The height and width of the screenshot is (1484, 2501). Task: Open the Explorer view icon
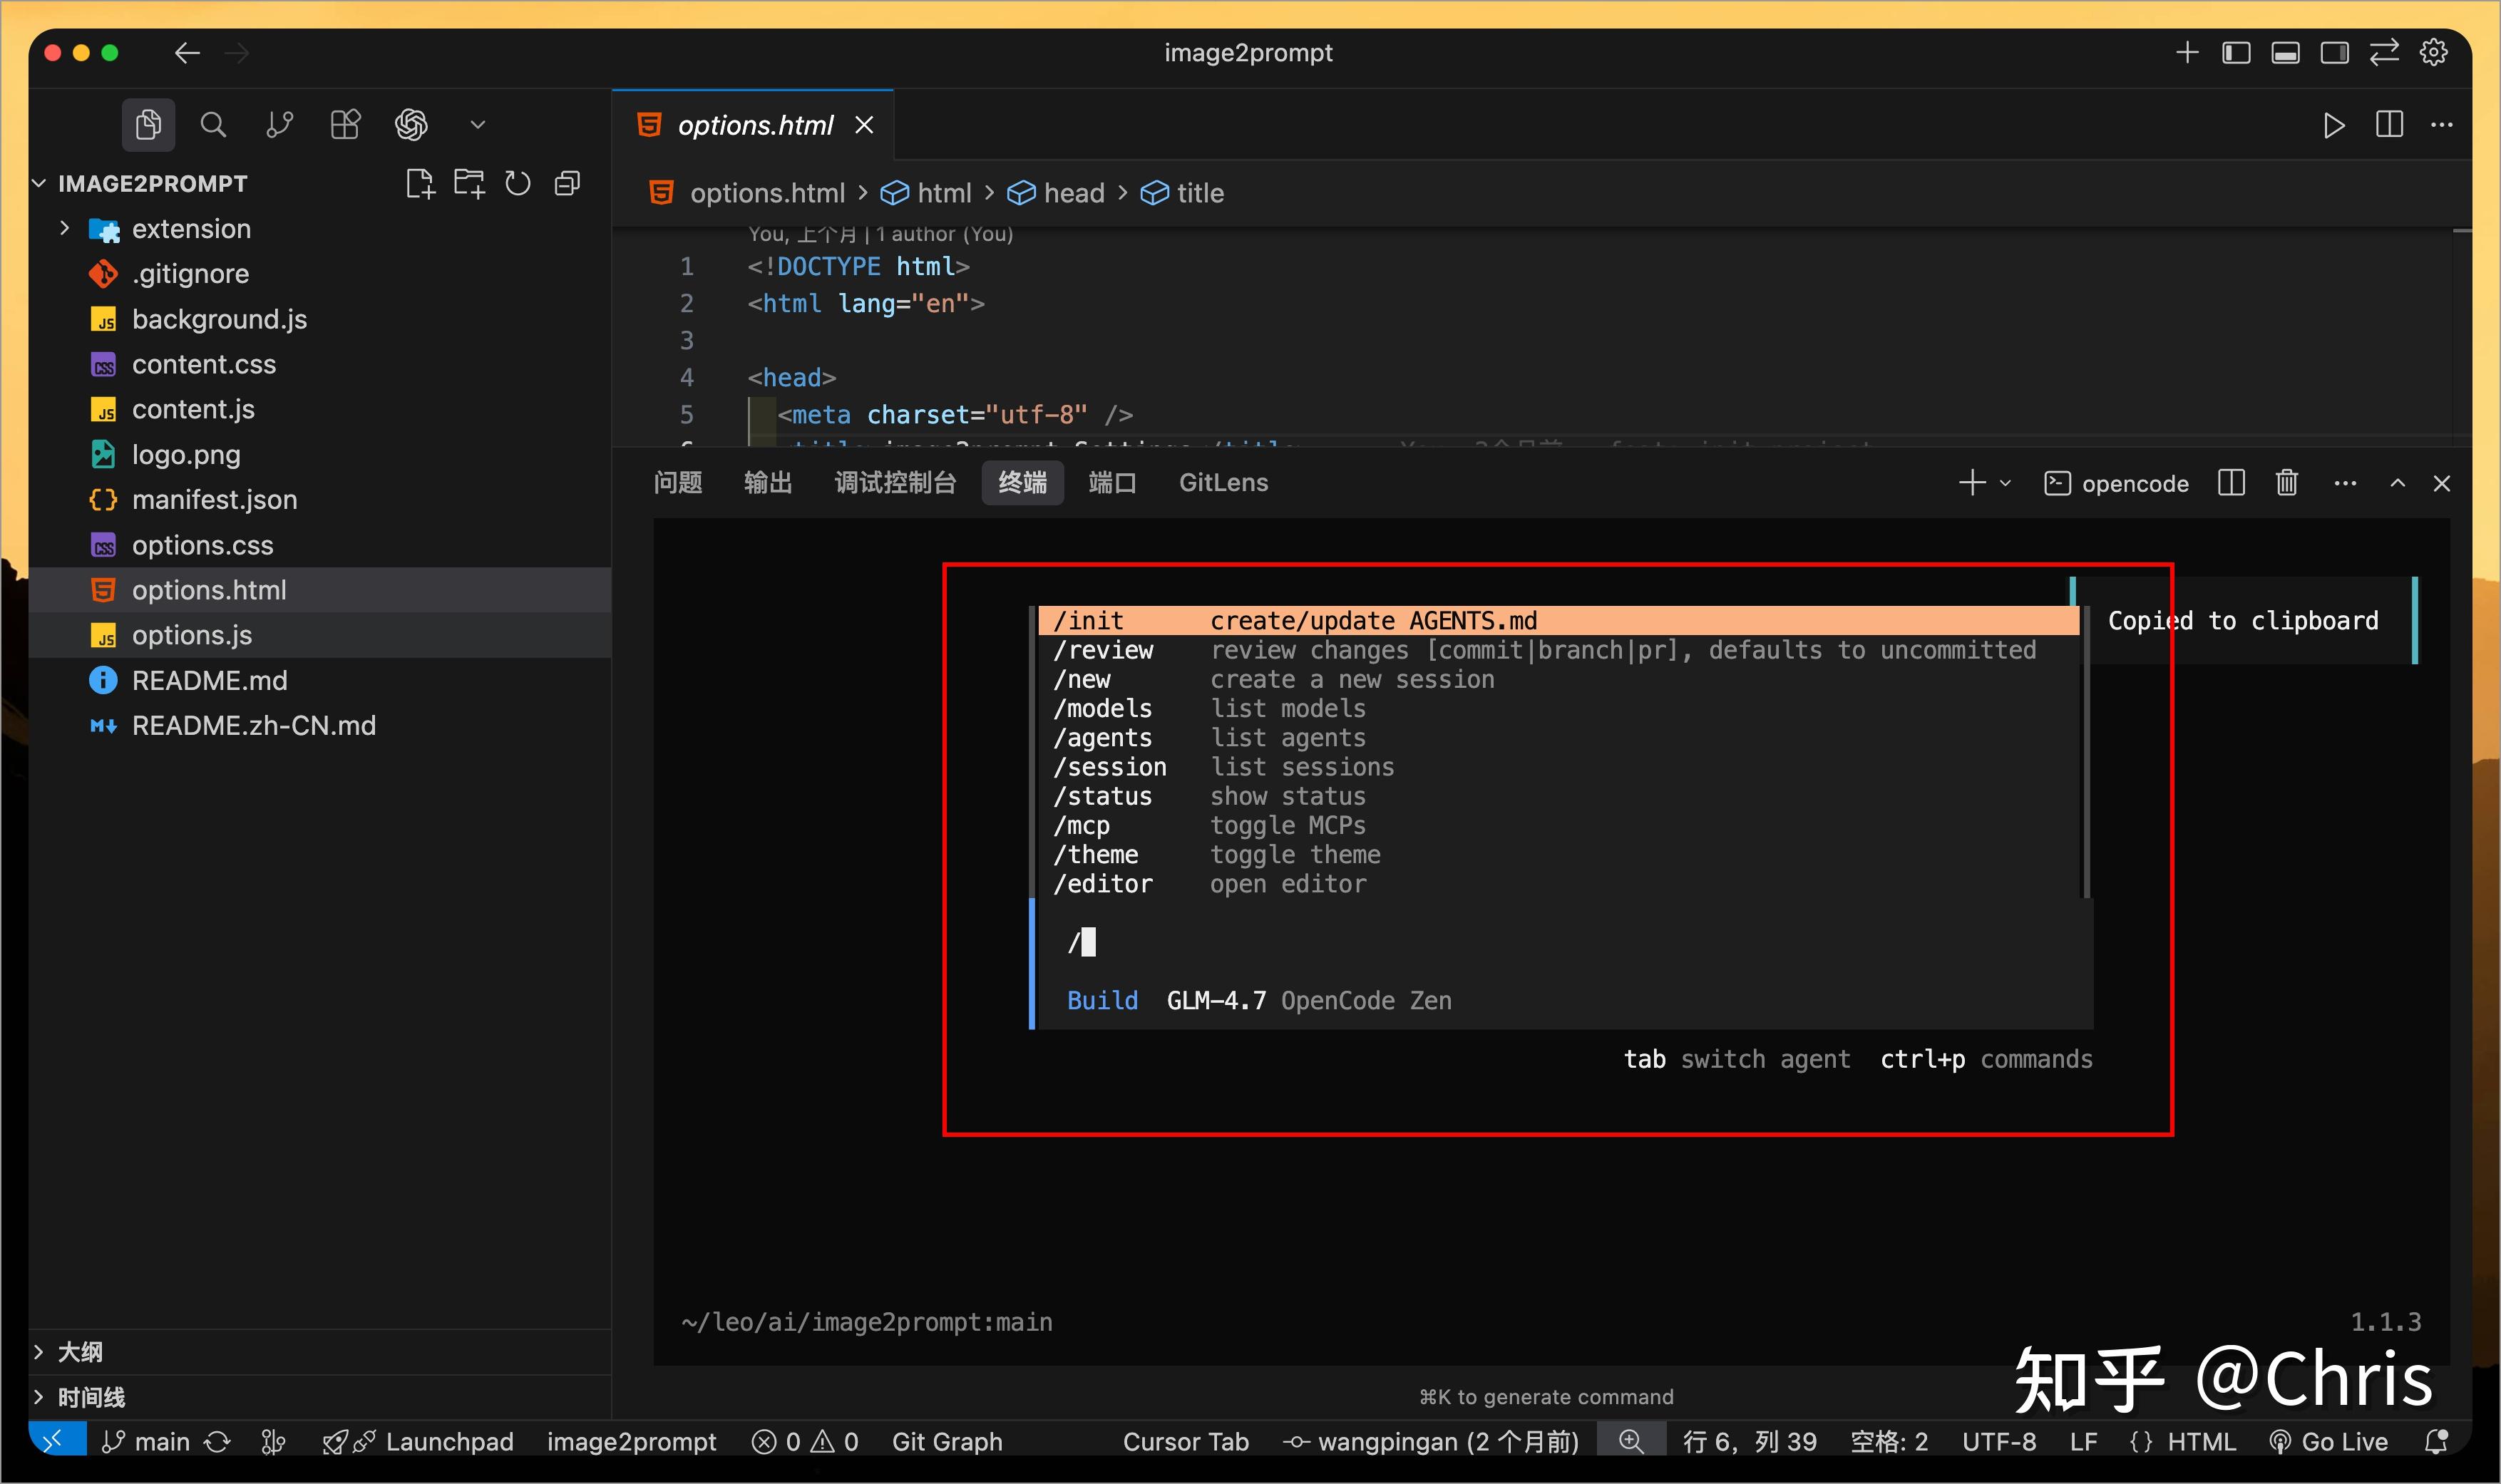click(148, 125)
